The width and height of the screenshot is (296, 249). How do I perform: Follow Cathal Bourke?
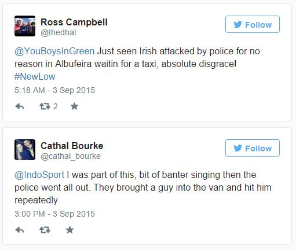tap(253, 148)
